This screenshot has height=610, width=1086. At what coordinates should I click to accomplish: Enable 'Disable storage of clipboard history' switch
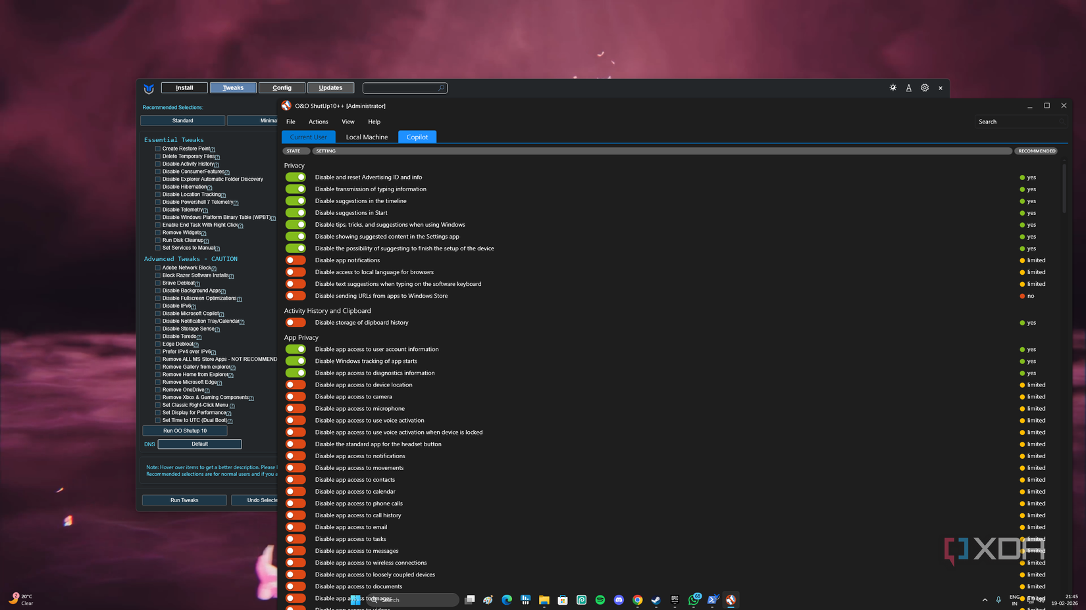coord(296,323)
